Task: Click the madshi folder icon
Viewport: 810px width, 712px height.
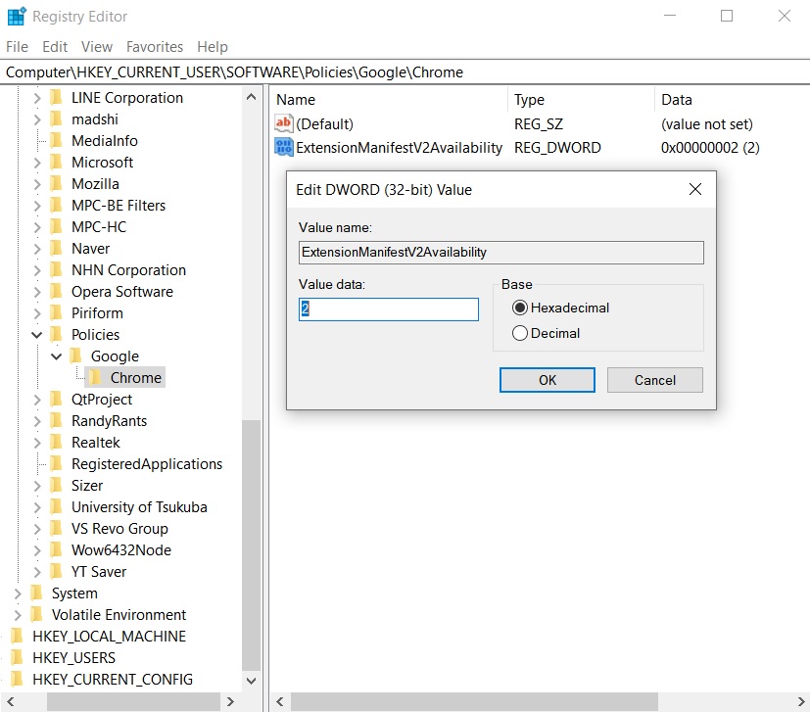Action: (x=56, y=119)
